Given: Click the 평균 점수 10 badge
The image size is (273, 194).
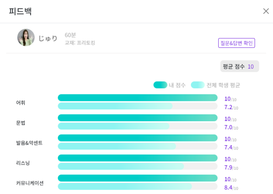Looking at the screenshot, I should click(240, 67).
